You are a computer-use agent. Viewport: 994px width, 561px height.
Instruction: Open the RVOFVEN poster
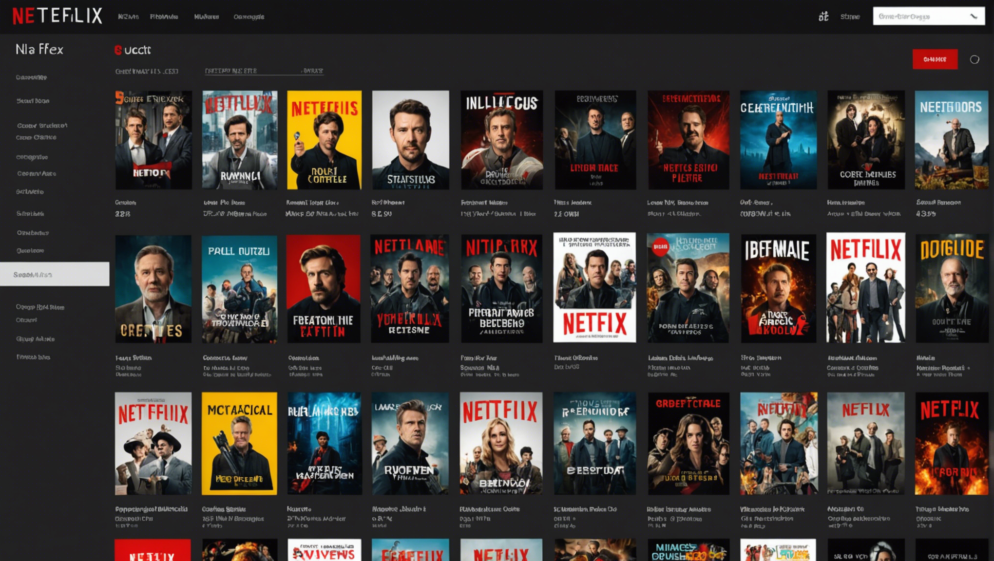(x=410, y=444)
